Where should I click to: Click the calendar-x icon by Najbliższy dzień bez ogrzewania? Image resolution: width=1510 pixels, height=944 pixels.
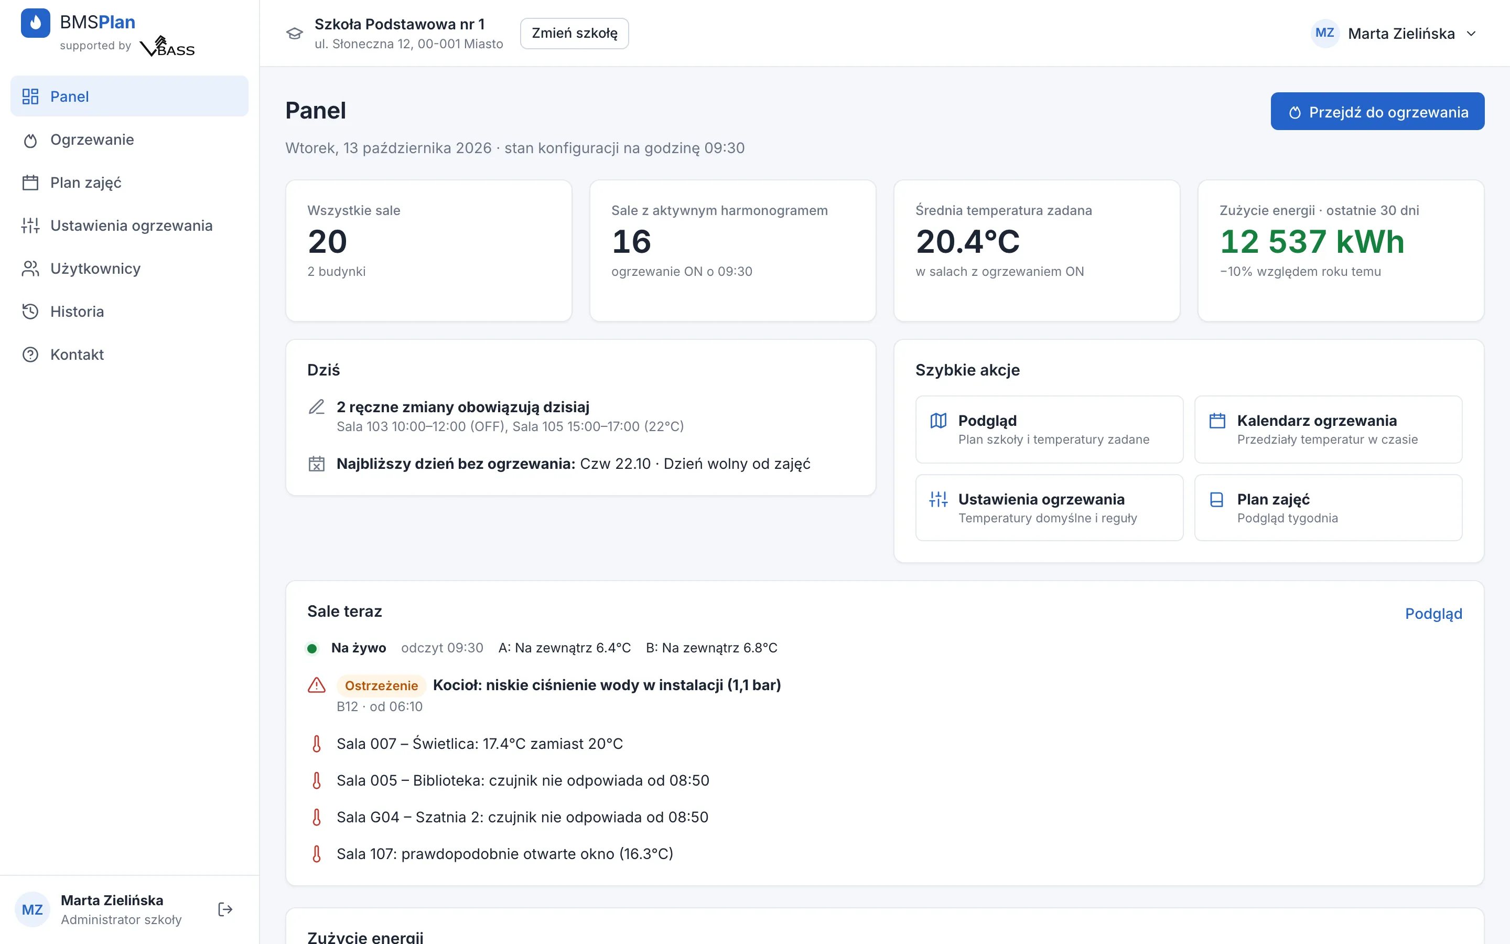click(317, 464)
